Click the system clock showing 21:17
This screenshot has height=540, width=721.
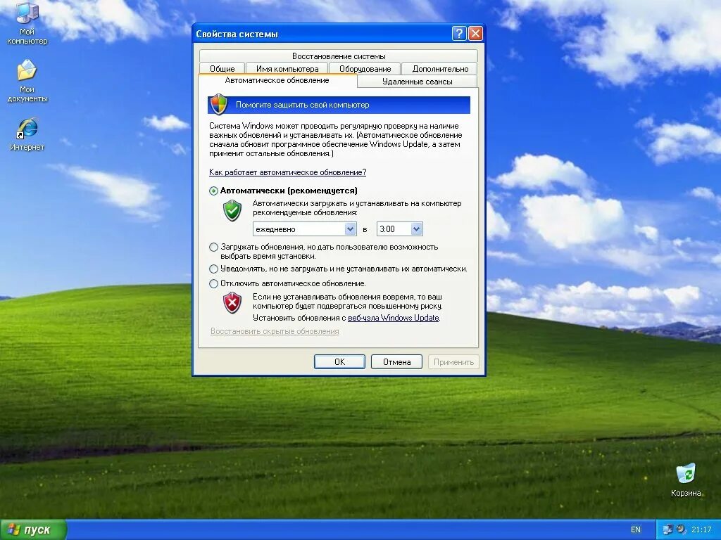[701, 529]
